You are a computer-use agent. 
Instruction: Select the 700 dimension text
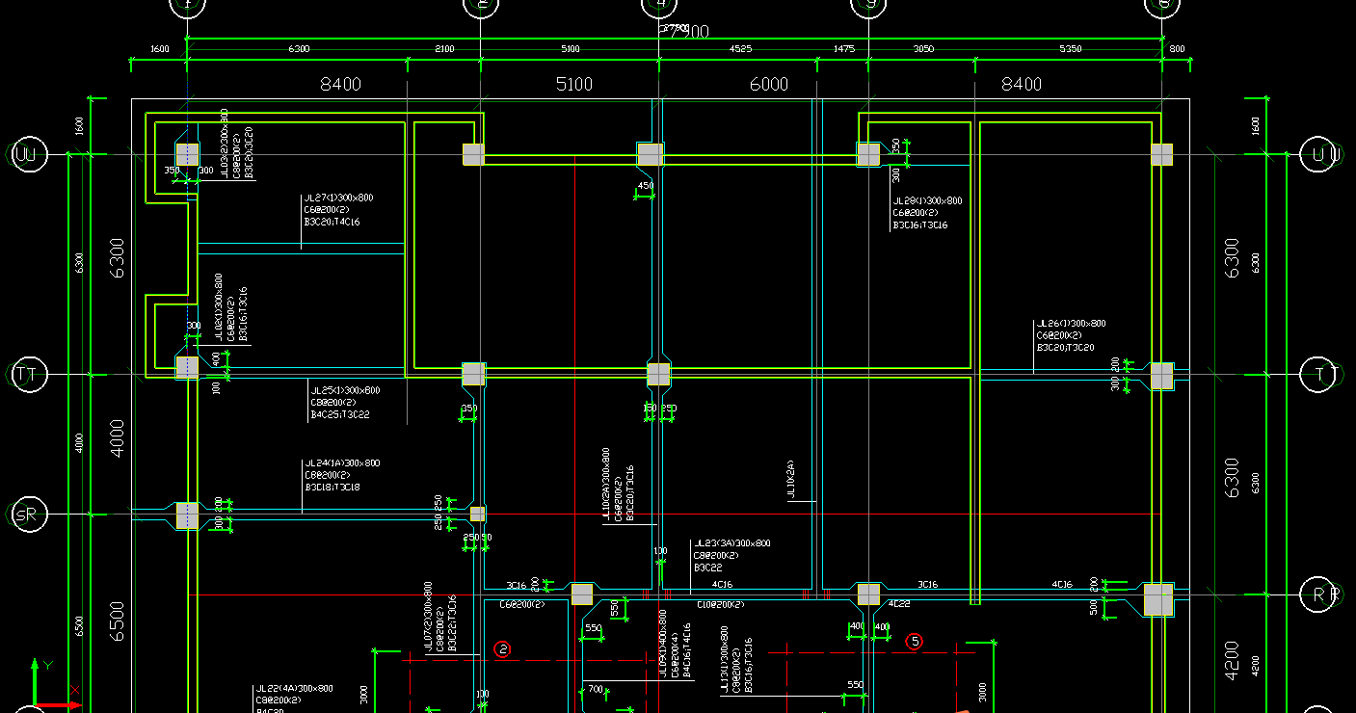click(x=596, y=689)
